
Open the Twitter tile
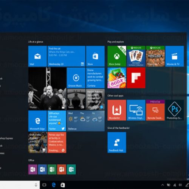pyautogui.click(x=57, y=121)
